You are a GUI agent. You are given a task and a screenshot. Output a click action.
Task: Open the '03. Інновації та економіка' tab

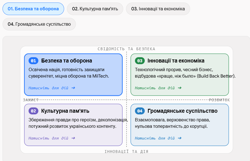click(158, 9)
